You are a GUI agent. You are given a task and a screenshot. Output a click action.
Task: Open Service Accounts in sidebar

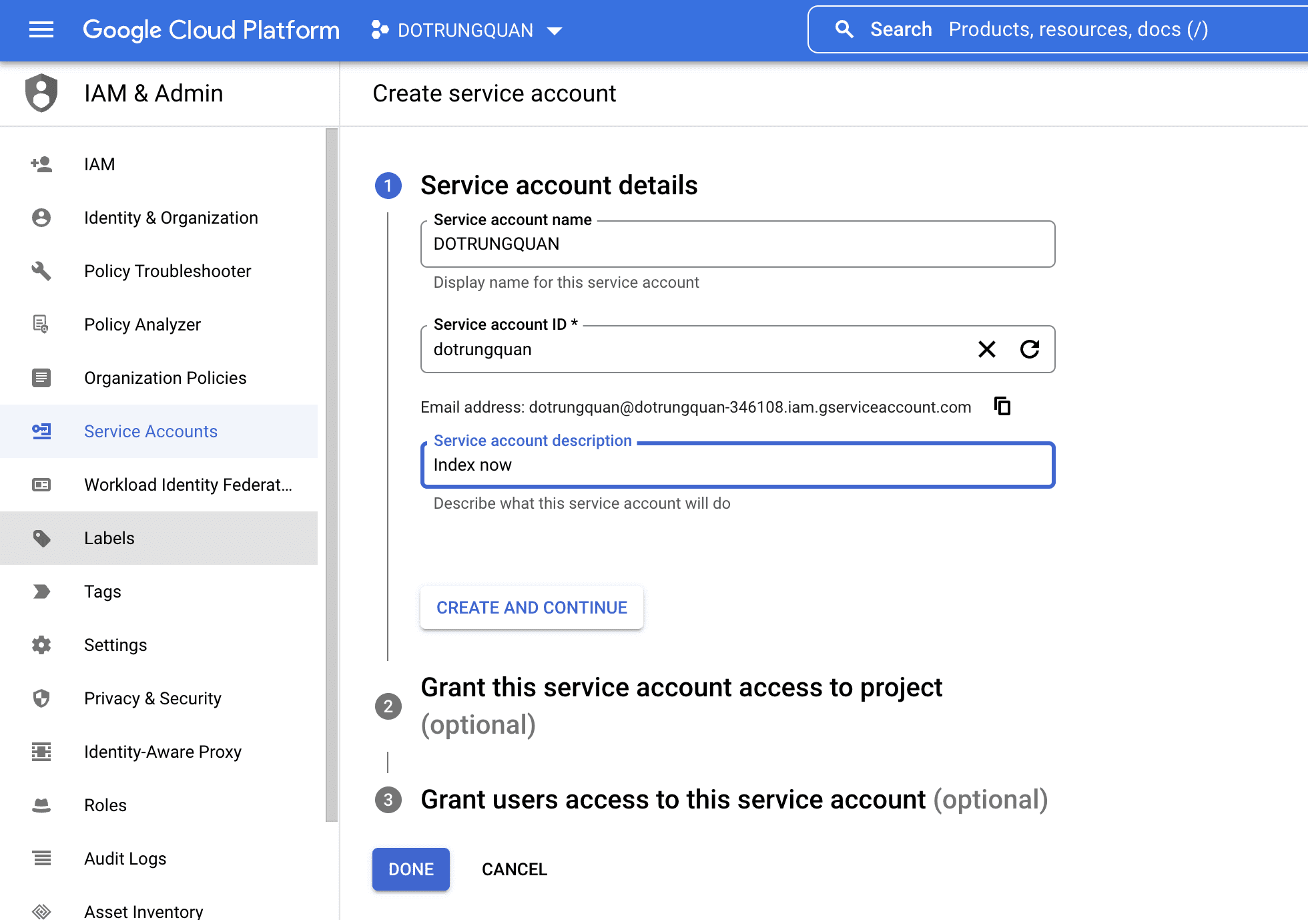click(150, 431)
